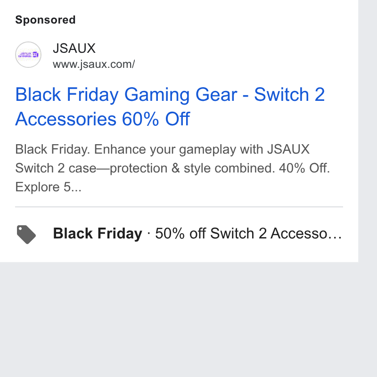The width and height of the screenshot is (377, 377).
Task: Click the www.jsaux.com/ URL text
Action: 94,64
